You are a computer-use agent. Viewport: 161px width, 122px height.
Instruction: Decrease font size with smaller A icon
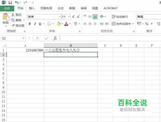point(78,17)
